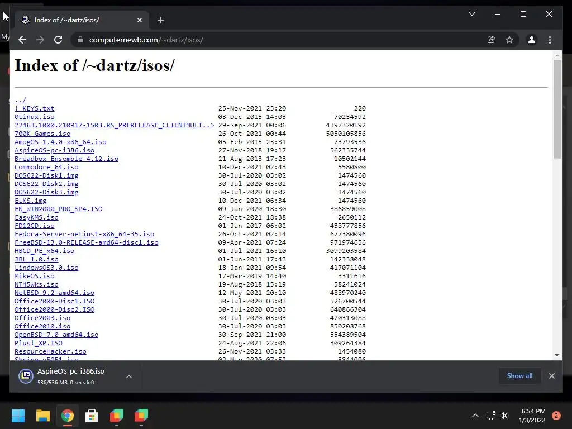Close the Index of /~dartz/isos/ tab
572x429 pixels.
139,20
